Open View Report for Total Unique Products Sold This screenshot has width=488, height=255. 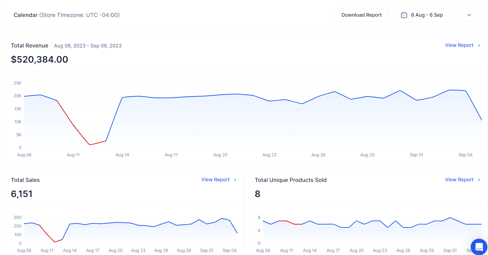459,180
